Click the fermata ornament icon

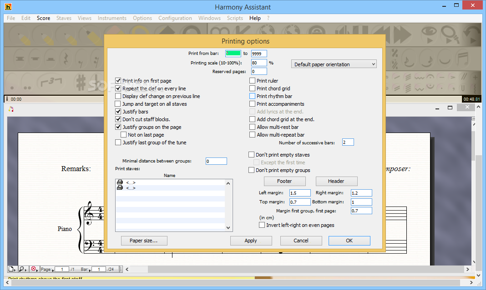click(x=430, y=76)
